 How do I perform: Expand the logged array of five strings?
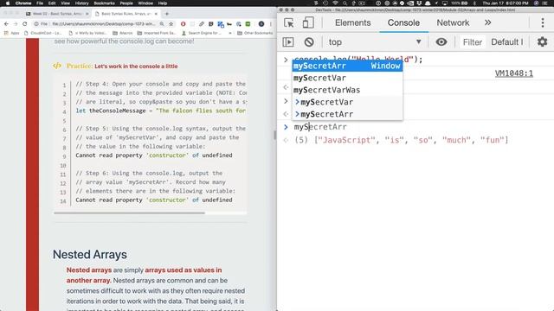point(401,140)
